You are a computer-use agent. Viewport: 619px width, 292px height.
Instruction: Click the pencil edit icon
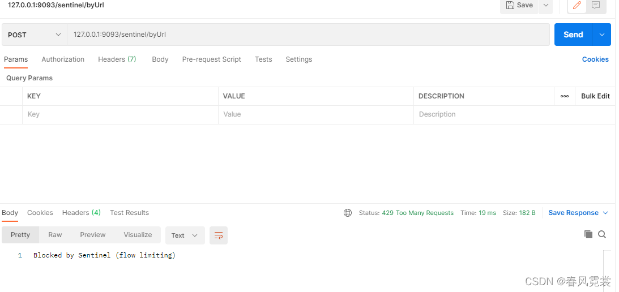[577, 6]
